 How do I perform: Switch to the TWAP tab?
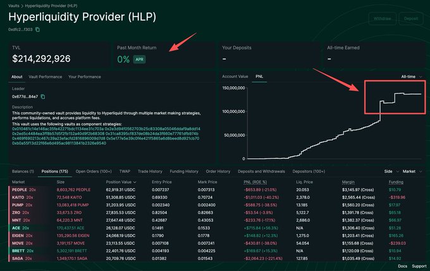(x=125, y=172)
